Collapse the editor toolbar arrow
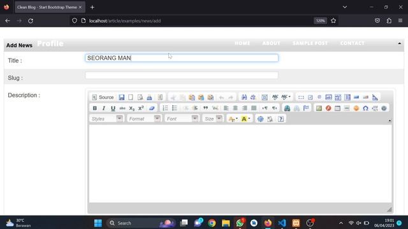Screen dimensions: 408x229 [390, 121]
